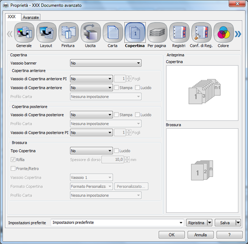Open the Conf. di Reg. icon
Viewport: 248px width, 244px height.
[x=201, y=33]
